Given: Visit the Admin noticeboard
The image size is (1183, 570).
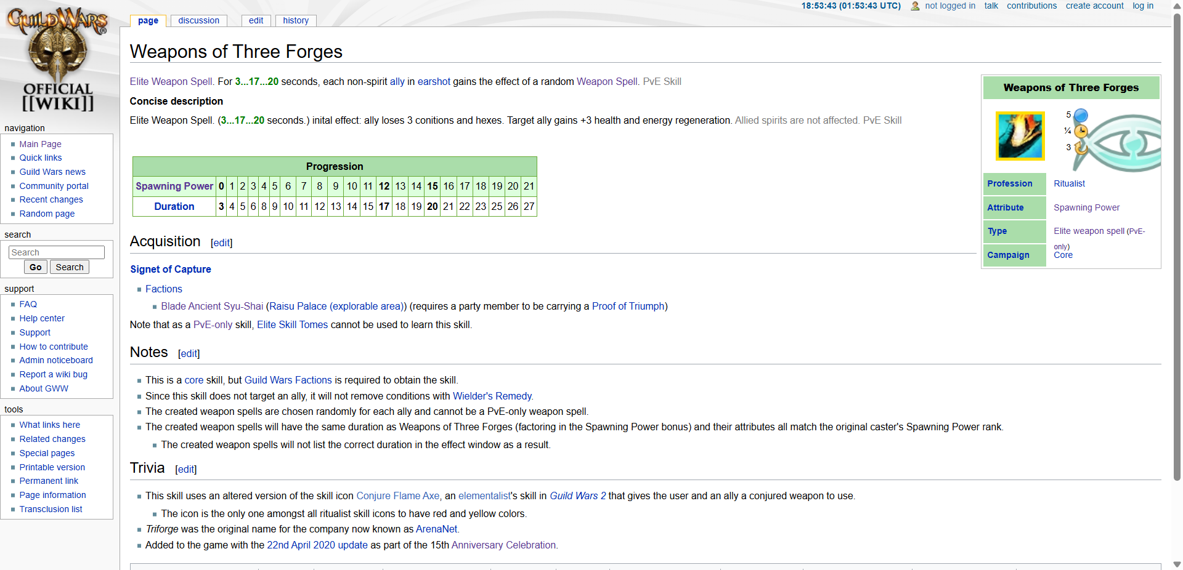Looking at the screenshot, I should [56, 360].
